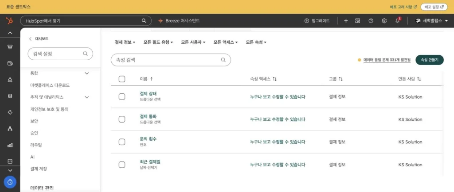Screen dimensions: 454x192
Task: Open the 결제 정보 filter dropdown
Action: coord(125,42)
